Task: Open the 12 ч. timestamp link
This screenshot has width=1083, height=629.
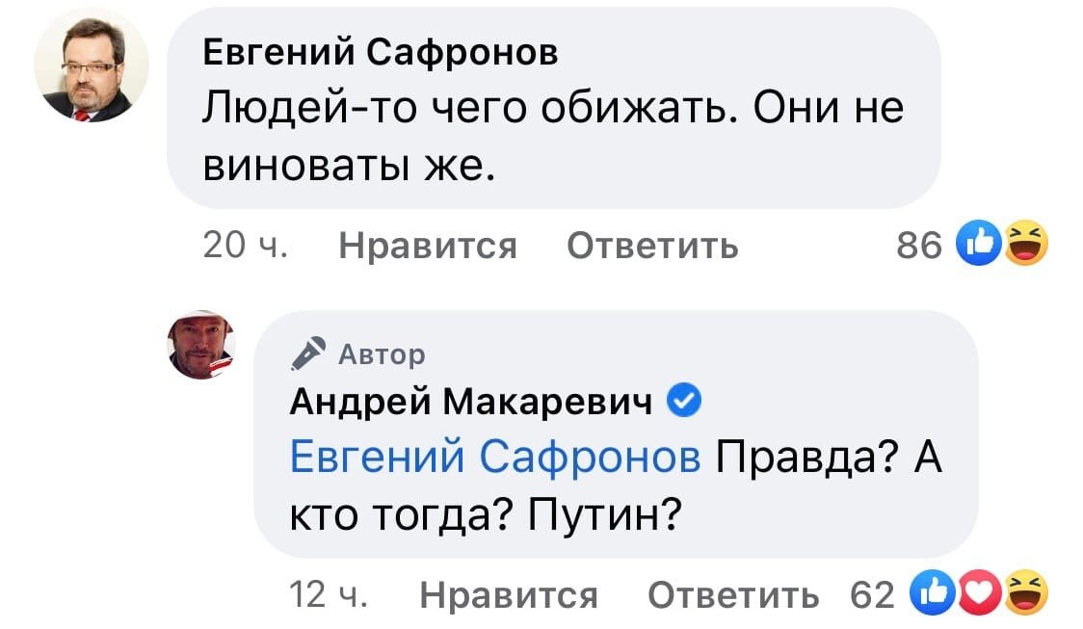Action: (328, 594)
